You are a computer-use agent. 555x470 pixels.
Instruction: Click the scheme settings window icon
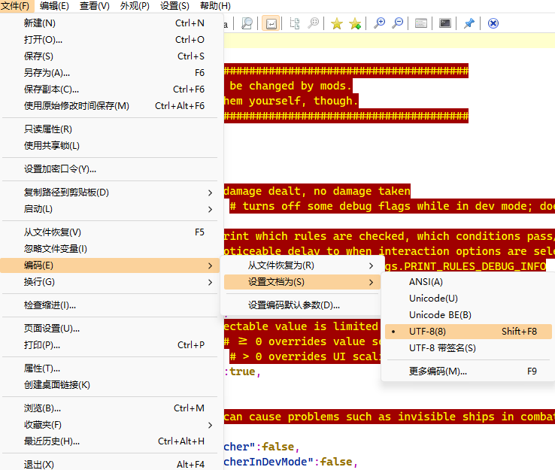(421, 24)
